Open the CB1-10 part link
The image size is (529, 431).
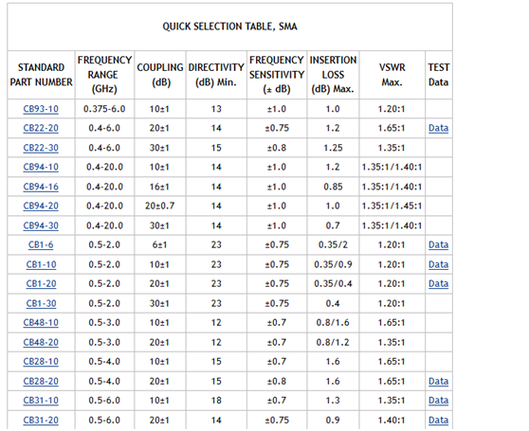41,264
